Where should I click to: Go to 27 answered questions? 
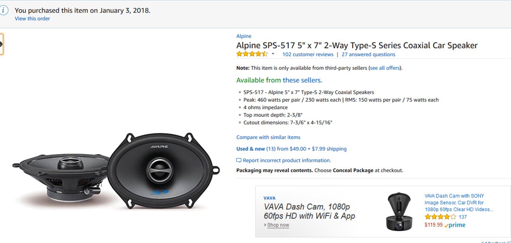(x=368, y=54)
